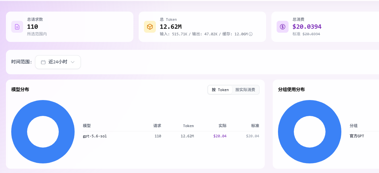The image size is (379, 173).
Task: Click the 请求 column header
Action: pyautogui.click(x=157, y=126)
